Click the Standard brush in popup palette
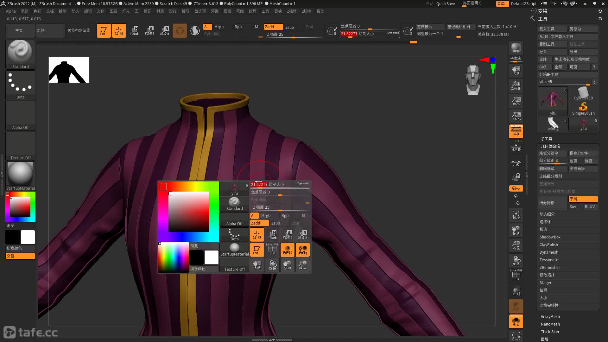The height and width of the screenshot is (342, 608). click(x=234, y=204)
